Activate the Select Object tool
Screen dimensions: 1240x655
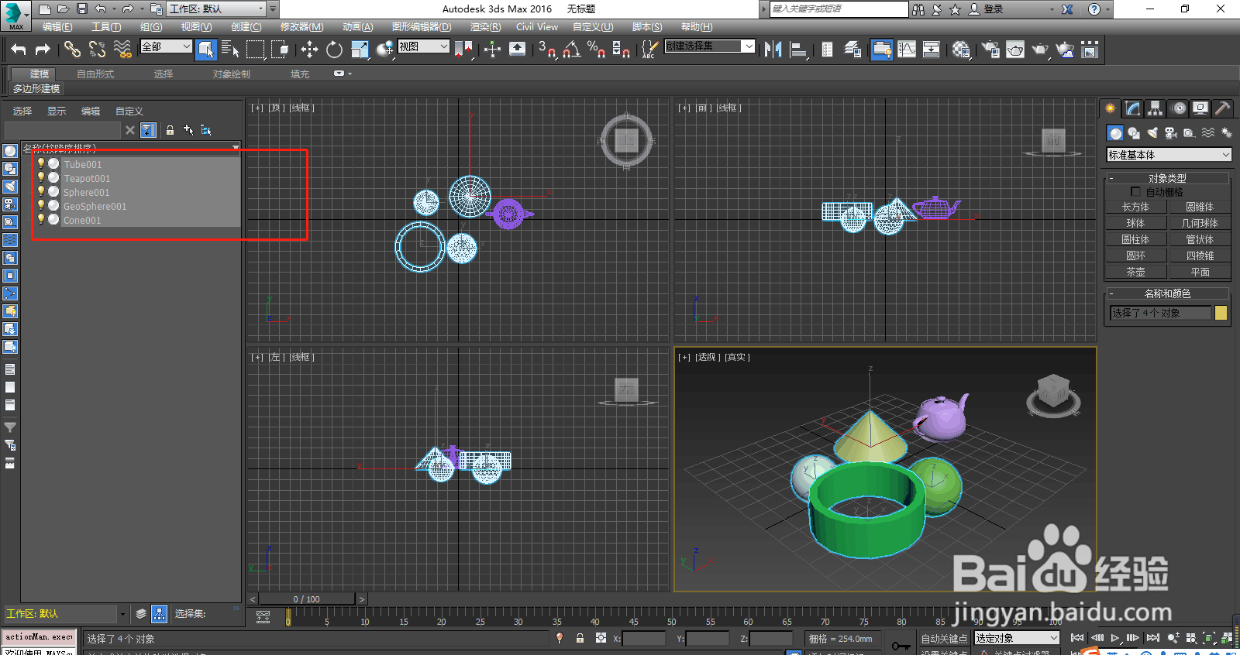205,50
